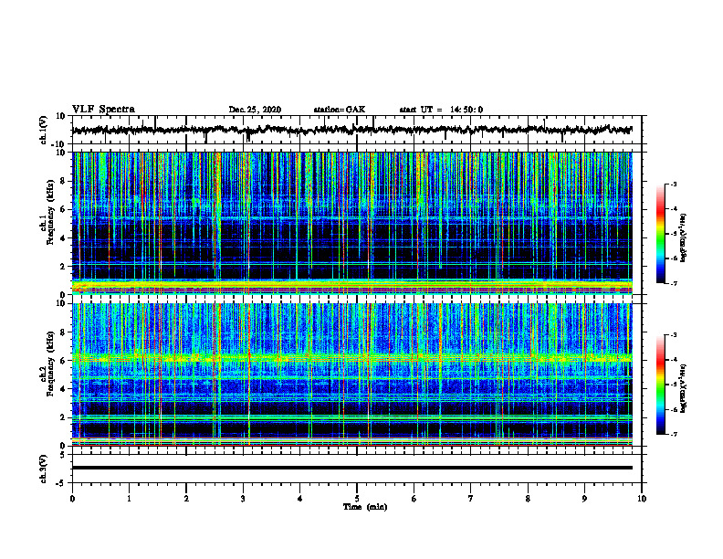The image size is (723, 559).
Task: Select the ch.1 colorbar log(PSD) unit label
Action: 684,237
